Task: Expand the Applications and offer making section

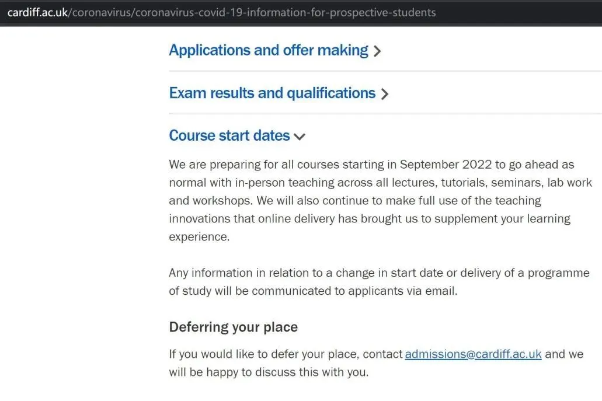Action: [x=268, y=50]
